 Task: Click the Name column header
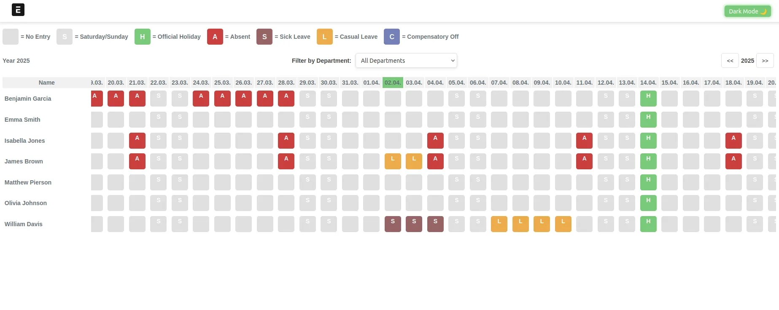[46, 83]
